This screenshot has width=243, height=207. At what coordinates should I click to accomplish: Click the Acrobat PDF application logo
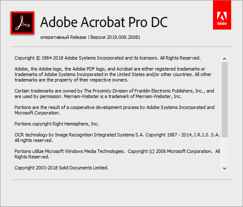tap(22, 23)
